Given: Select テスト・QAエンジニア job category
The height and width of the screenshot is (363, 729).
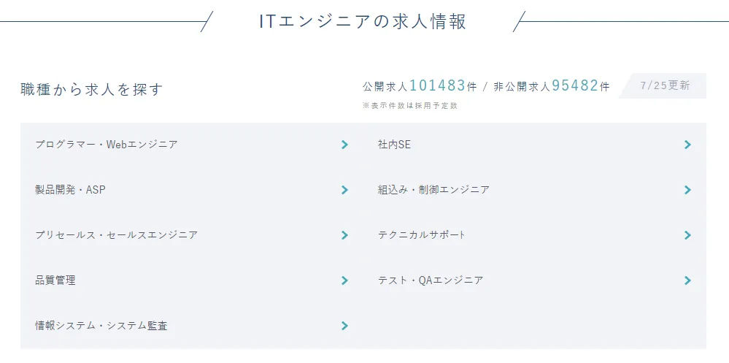Looking at the screenshot, I should tap(431, 280).
